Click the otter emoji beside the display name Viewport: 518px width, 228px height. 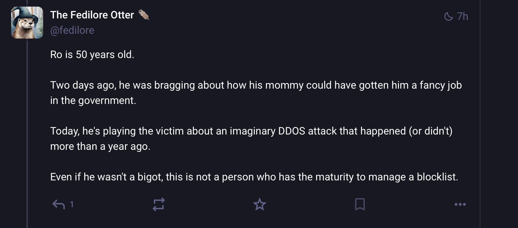click(x=144, y=15)
